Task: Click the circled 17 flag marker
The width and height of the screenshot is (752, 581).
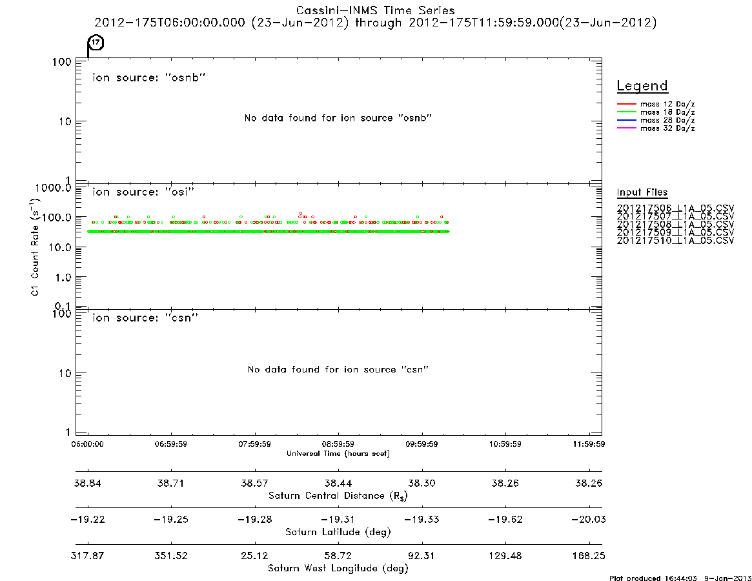Action: click(96, 42)
